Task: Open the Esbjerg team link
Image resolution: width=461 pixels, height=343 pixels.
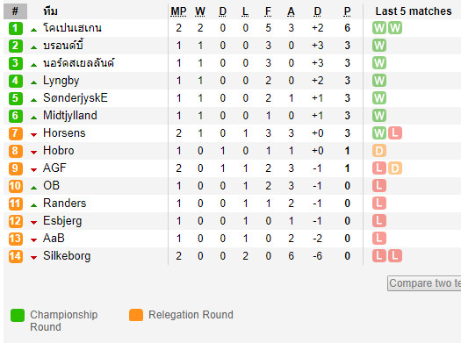Action: click(x=62, y=221)
